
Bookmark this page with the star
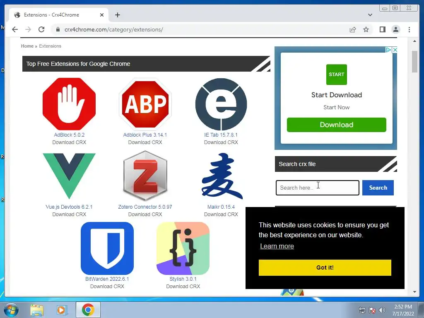[x=366, y=29]
